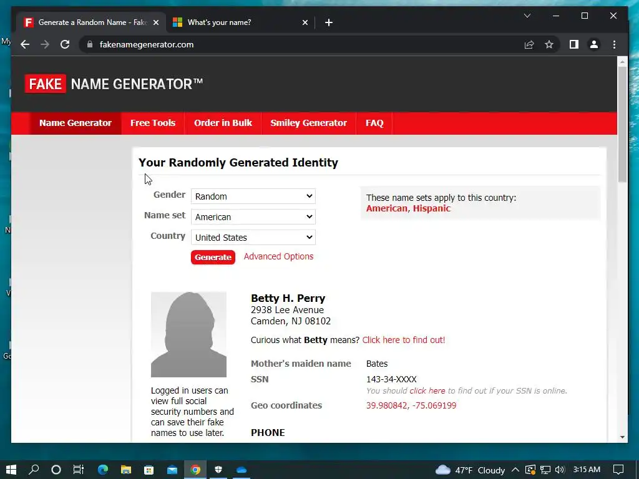Click the browser forward arrow
639x479 pixels.
[45, 44]
